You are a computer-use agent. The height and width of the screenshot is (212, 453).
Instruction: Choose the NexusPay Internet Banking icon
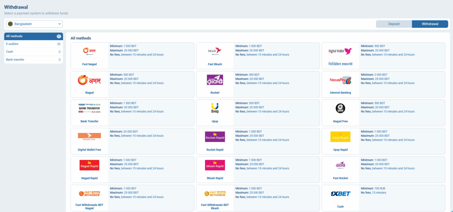pyautogui.click(x=340, y=80)
